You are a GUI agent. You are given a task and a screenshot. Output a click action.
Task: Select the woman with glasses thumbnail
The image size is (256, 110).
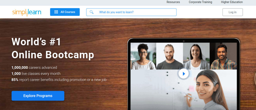tap(143, 56)
